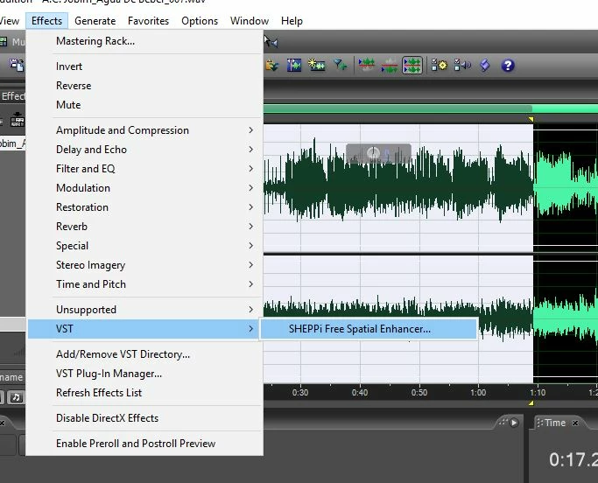Expand the Restoration submenu

coord(145,207)
